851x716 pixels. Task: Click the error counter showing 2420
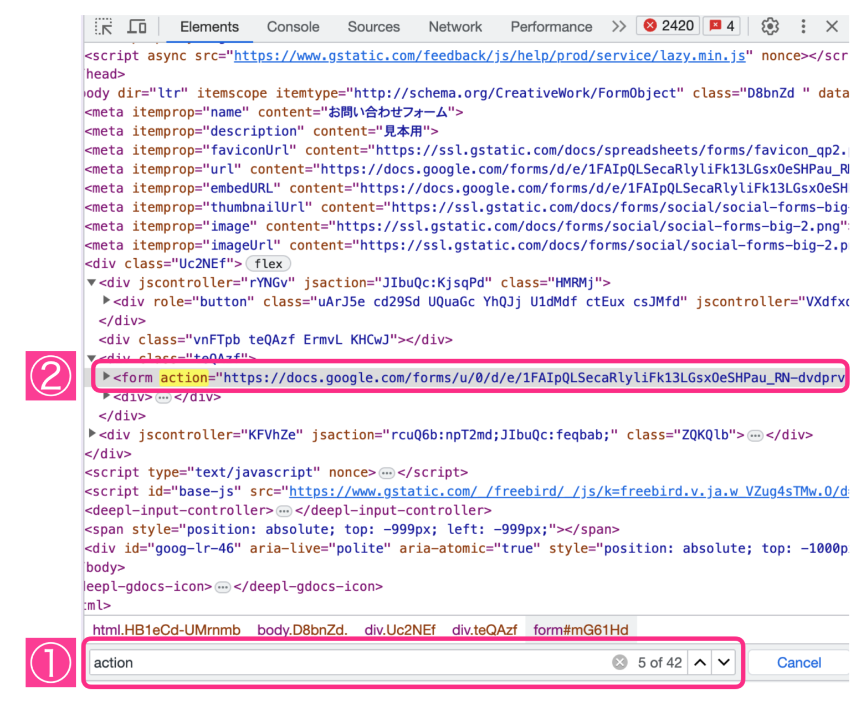[668, 25]
